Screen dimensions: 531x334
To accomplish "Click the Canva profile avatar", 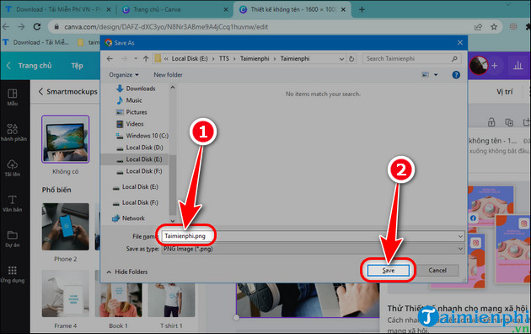I will click(x=478, y=66).
